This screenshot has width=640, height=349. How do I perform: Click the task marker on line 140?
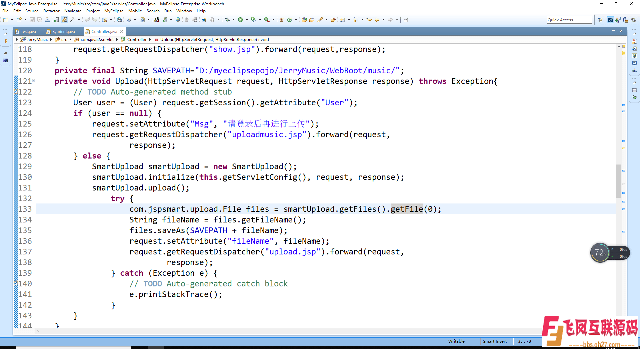[x=16, y=283]
